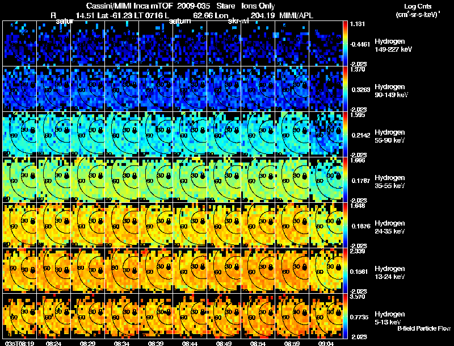Click the 'skr-wl' label above the panels
Viewport: 454px width, 346px height.
238,21
